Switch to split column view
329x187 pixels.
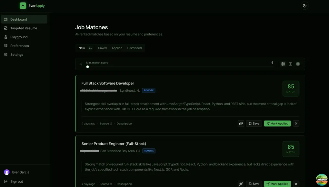click(291, 64)
